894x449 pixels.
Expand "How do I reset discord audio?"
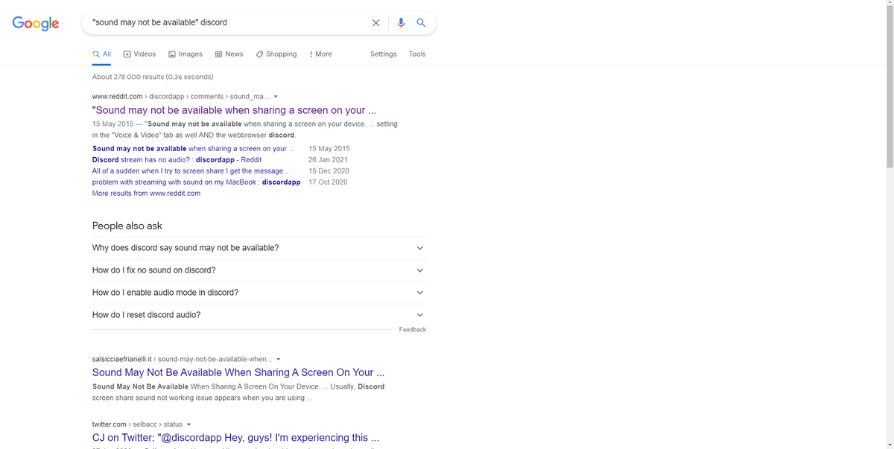259,315
